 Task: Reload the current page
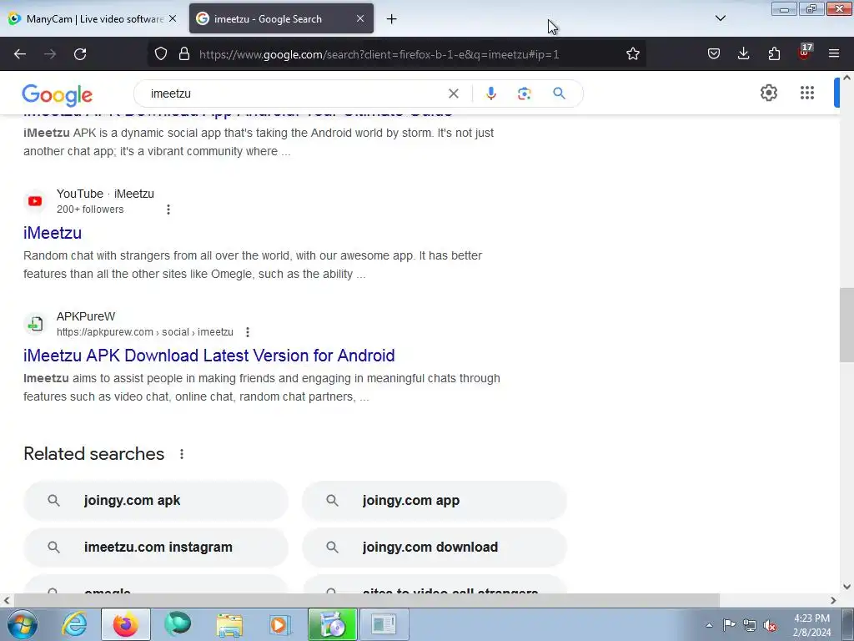[x=80, y=54]
